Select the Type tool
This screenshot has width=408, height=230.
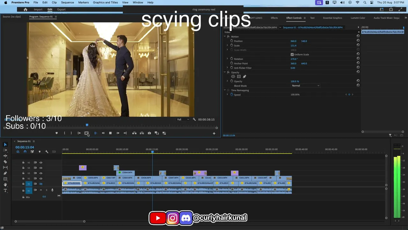[5, 190]
